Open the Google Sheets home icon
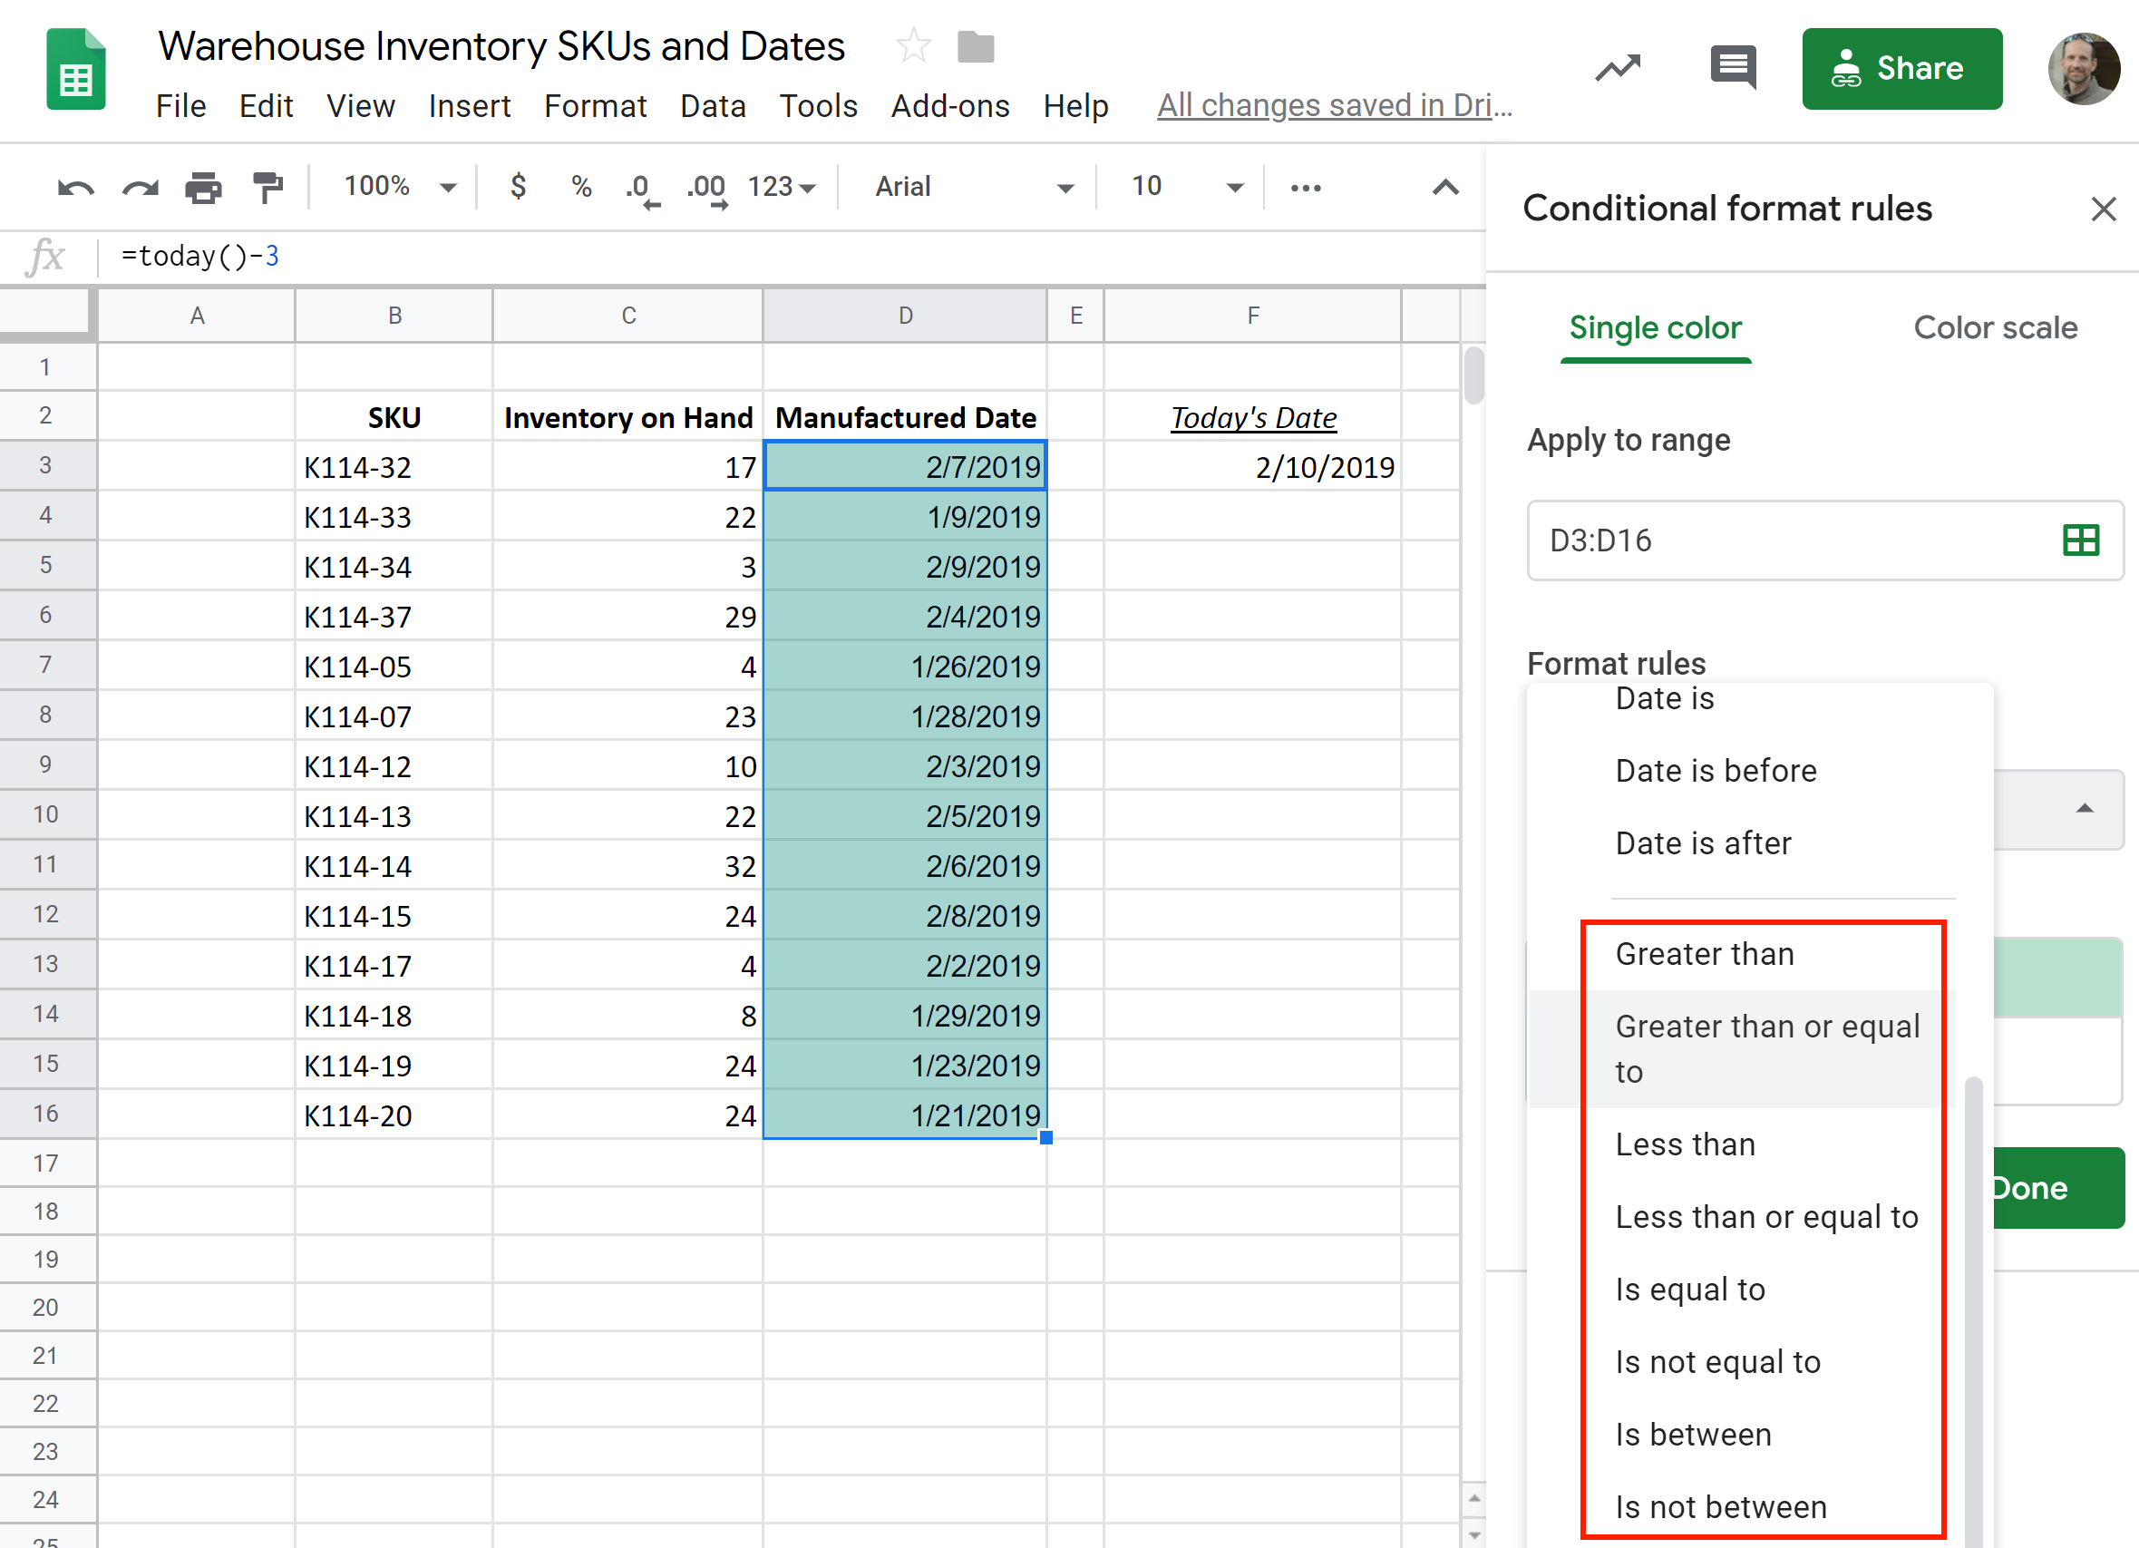Viewport: 2139px width, 1548px height. 75,69
